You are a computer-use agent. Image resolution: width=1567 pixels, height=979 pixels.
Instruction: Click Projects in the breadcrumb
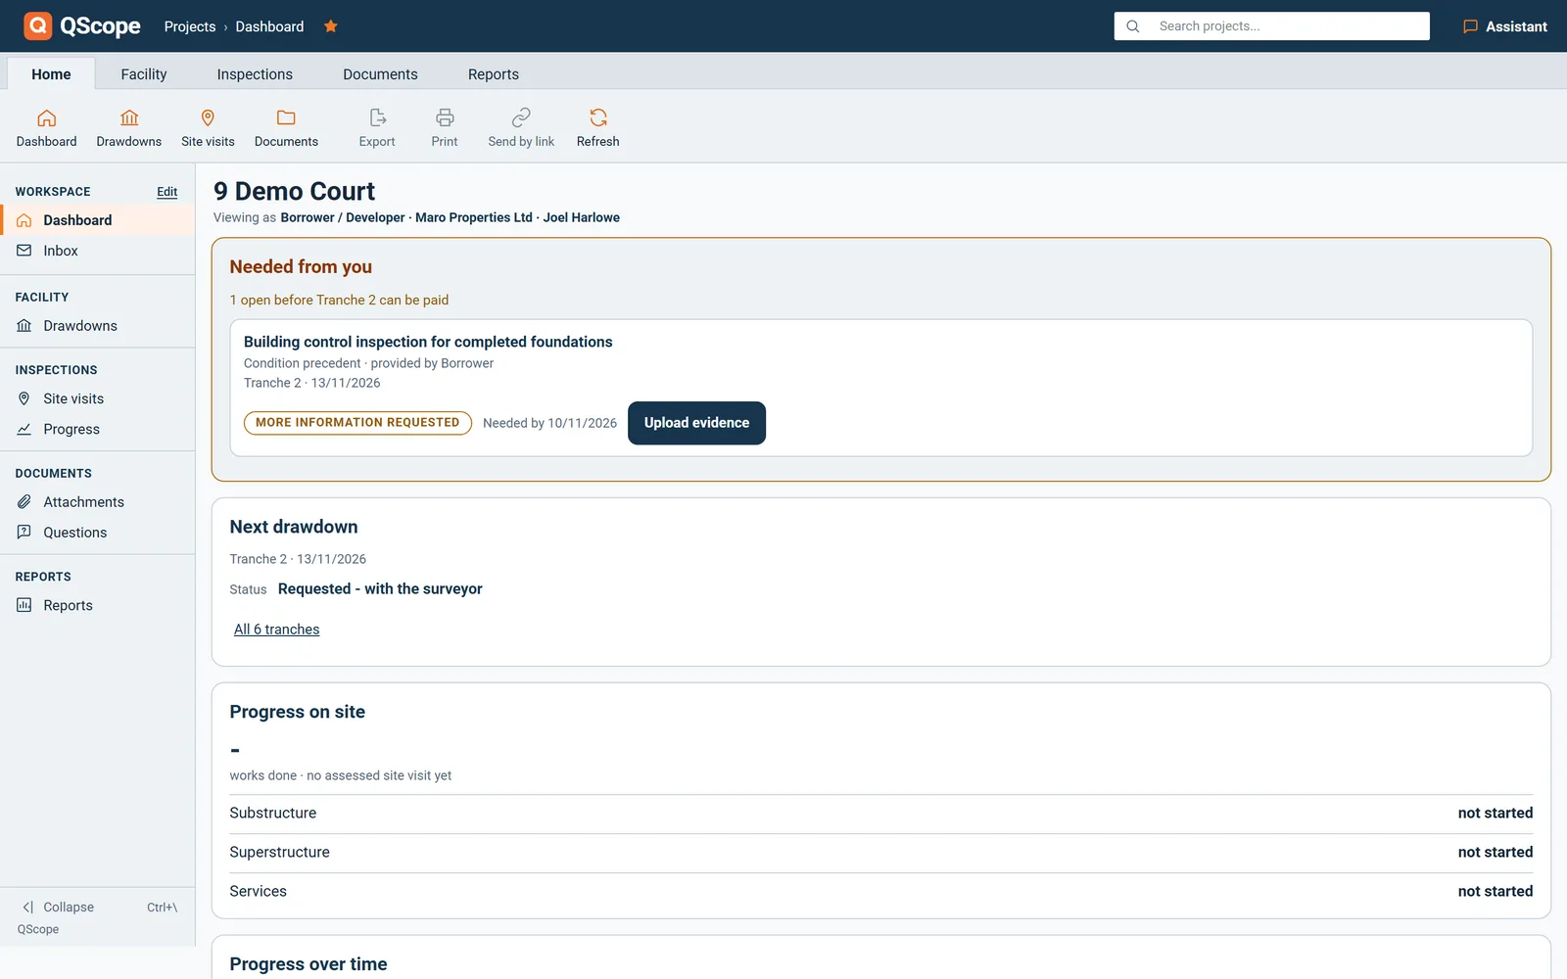coord(190,26)
